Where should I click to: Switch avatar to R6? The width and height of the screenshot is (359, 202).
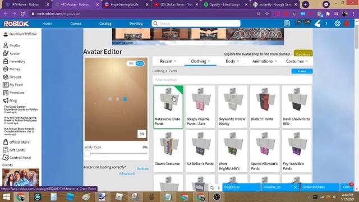131,63
